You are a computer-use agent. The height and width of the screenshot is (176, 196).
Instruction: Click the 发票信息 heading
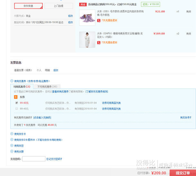[16, 63]
